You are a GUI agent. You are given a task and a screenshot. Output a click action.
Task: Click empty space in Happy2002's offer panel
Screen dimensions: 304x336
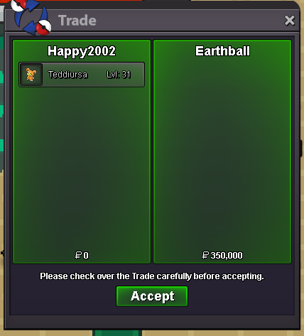82,166
